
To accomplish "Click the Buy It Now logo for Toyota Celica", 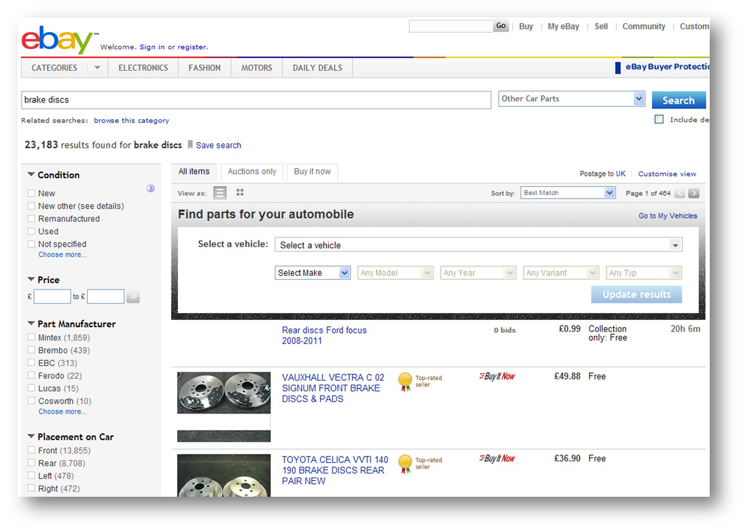I will pyautogui.click(x=497, y=459).
